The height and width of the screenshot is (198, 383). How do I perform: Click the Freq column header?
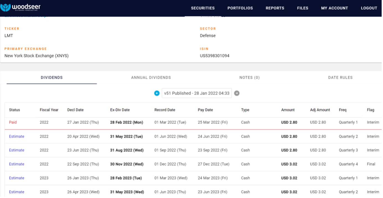click(x=343, y=110)
